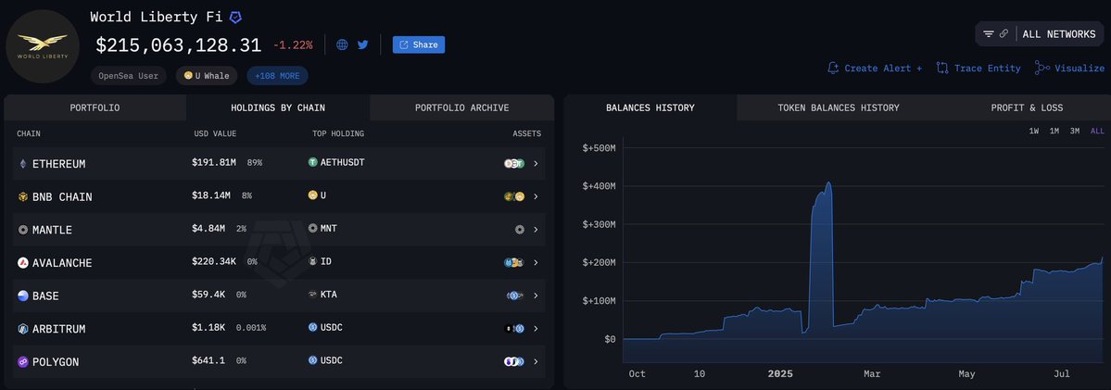Open Trace Entity
Viewport: 1111px width, 390px height.
987,68
